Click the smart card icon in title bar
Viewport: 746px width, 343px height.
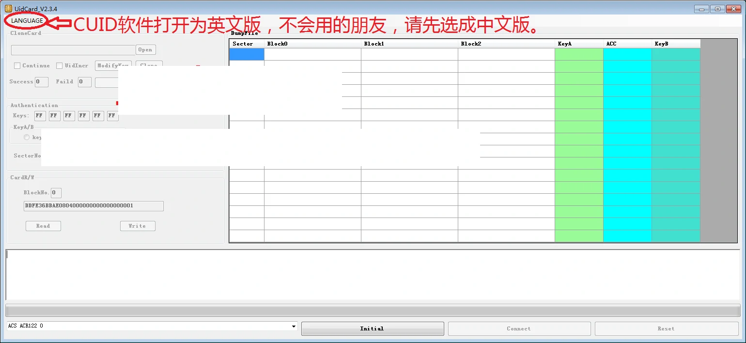pyautogui.click(x=8, y=8)
